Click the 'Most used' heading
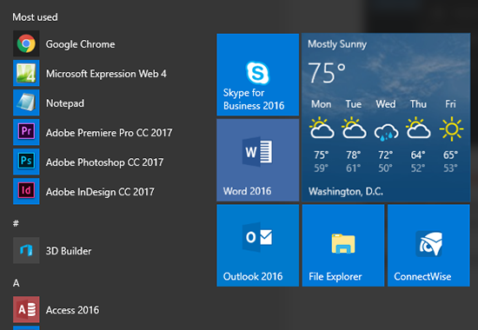Viewport: 478px width, 330px height. pyautogui.click(x=35, y=17)
